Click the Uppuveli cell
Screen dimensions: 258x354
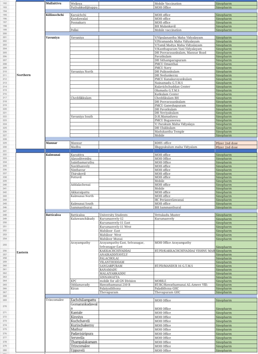tap(84, 350)
